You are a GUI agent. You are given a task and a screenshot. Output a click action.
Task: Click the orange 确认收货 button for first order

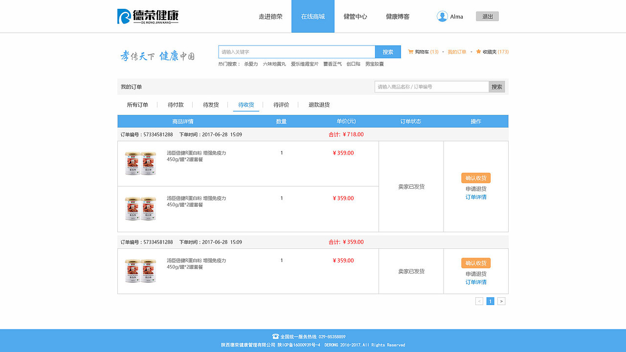[x=476, y=178]
